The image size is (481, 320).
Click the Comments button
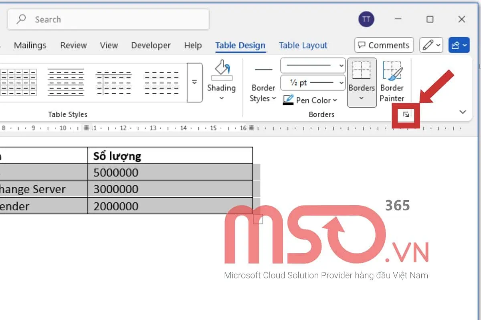(384, 45)
